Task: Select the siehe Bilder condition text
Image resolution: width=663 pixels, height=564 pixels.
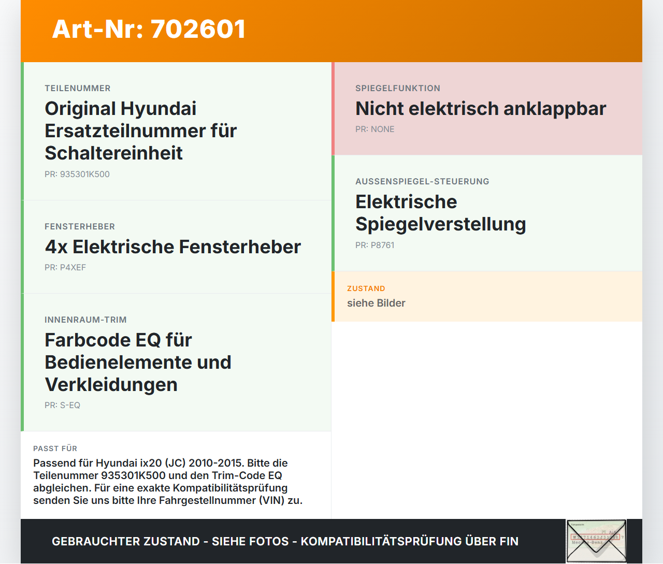Action: [x=376, y=303]
